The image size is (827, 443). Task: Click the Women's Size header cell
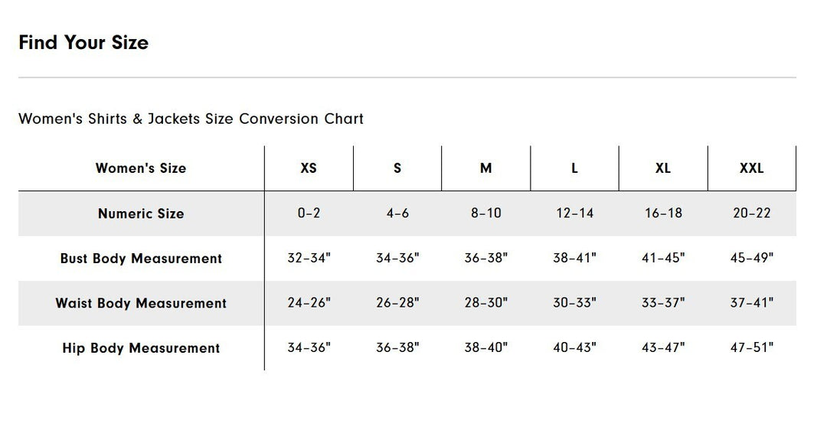pos(141,168)
